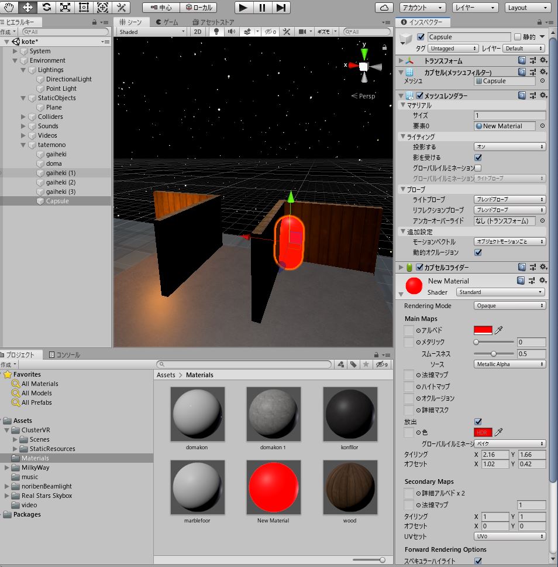
Task: Select the Inspector tab
Action: [422, 22]
